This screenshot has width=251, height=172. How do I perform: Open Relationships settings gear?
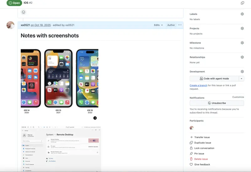coord(242,57)
